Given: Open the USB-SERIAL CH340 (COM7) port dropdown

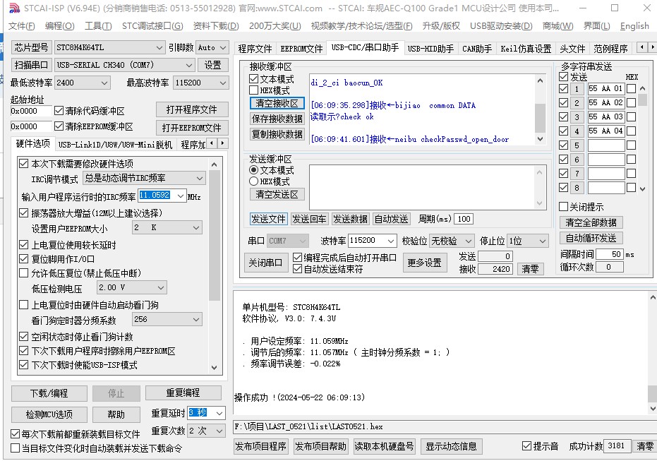Looking at the screenshot, I should 189,65.
